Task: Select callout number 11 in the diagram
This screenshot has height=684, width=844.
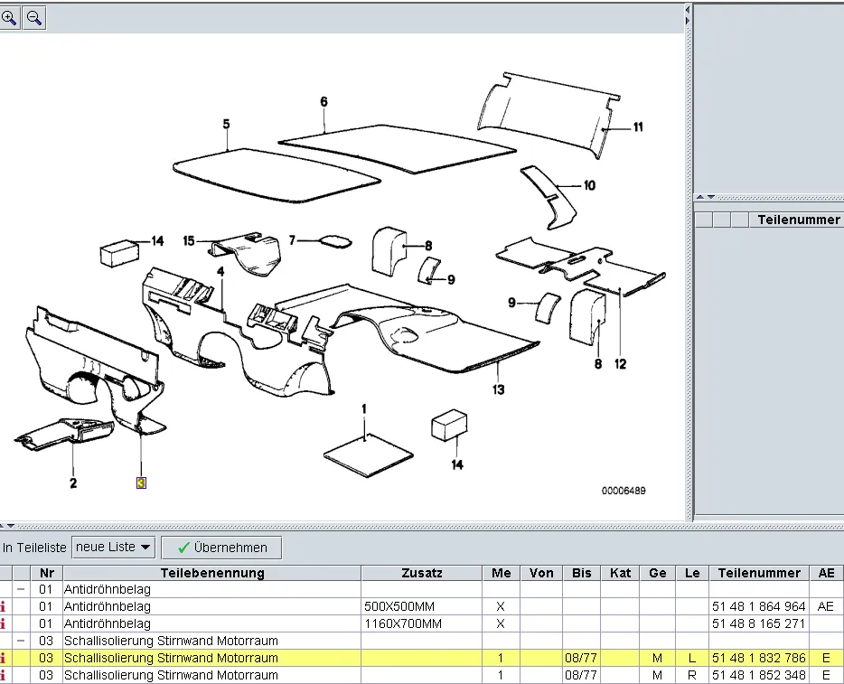Action: 638,127
